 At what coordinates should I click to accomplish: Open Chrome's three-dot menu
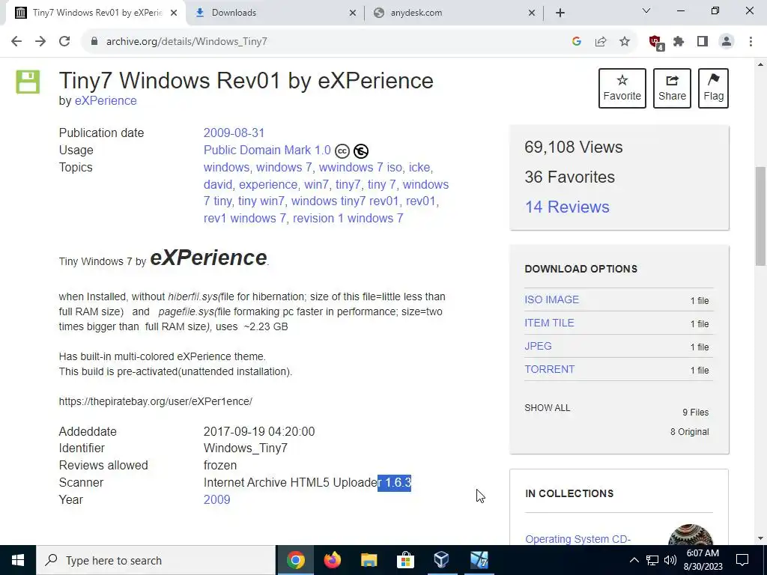(x=751, y=42)
